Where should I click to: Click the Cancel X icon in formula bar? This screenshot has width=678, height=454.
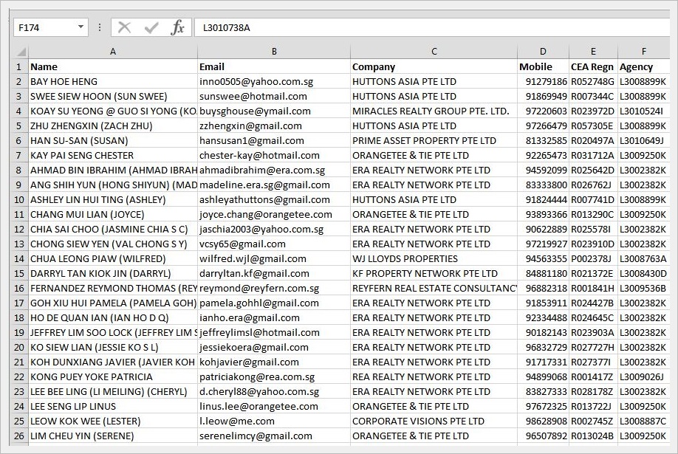125,28
